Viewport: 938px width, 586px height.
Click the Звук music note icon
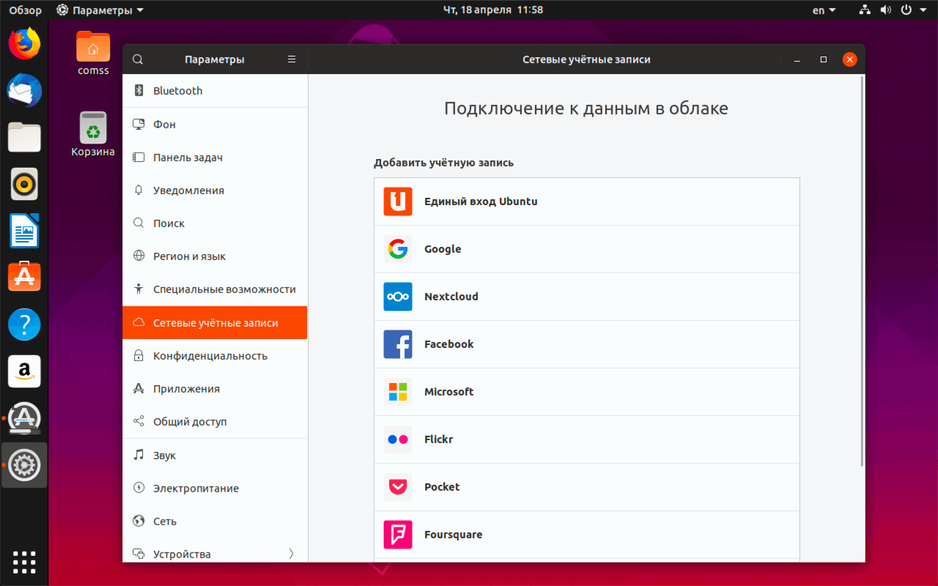(x=139, y=456)
